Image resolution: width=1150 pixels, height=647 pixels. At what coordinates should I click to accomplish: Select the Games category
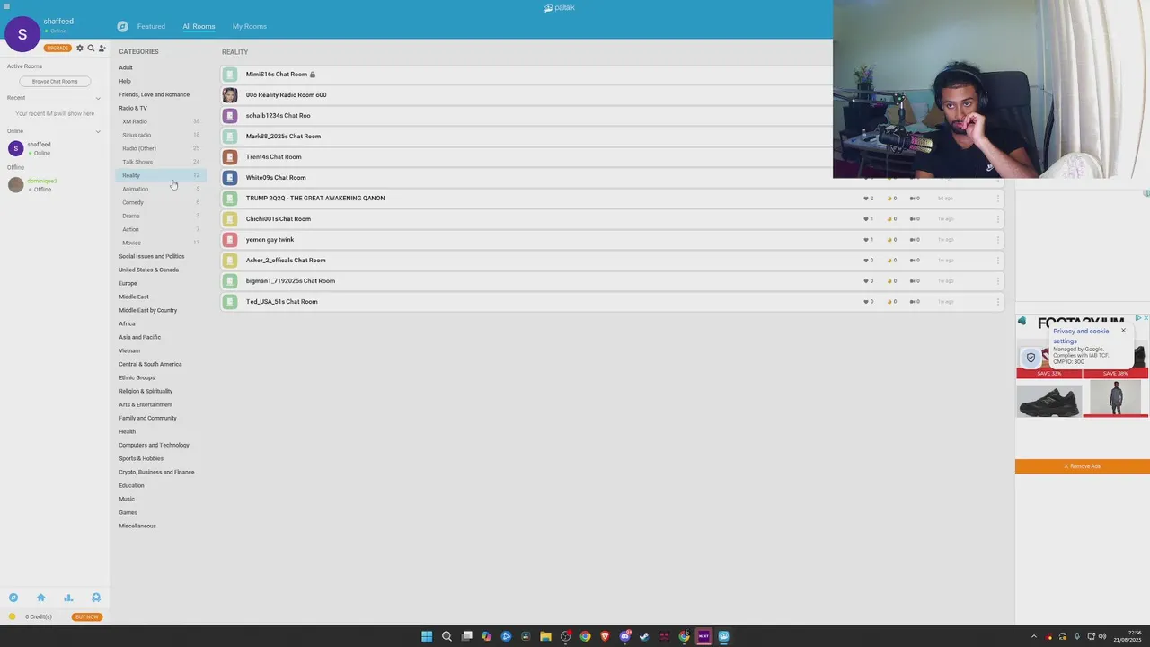point(128,512)
